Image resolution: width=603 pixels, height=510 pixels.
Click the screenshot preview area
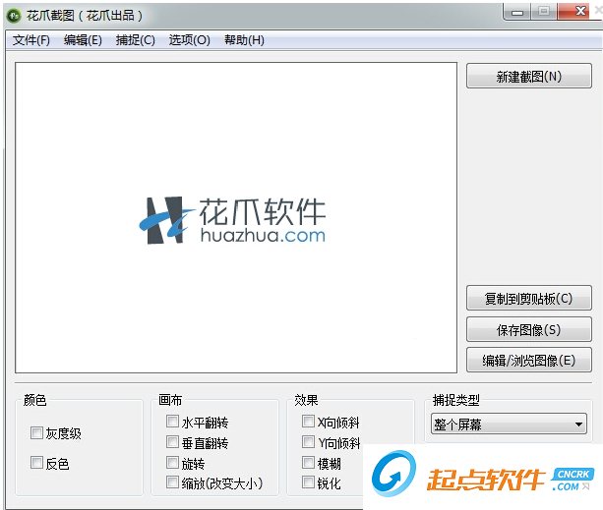(x=236, y=217)
